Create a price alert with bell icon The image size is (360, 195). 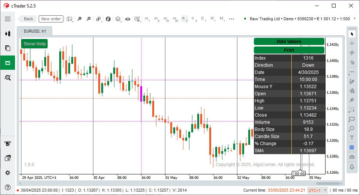[x=352, y=167]
